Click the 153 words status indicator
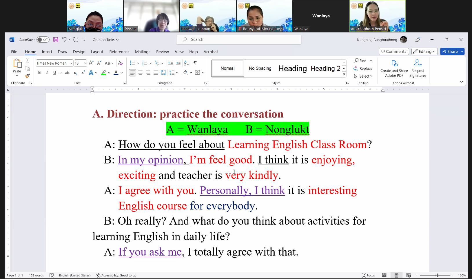Viewport: 472px width, 279px height. pyautogui.click(x=36, y=275)
